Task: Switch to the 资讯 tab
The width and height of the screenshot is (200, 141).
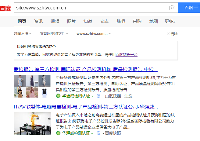Action: pos(38,21)
